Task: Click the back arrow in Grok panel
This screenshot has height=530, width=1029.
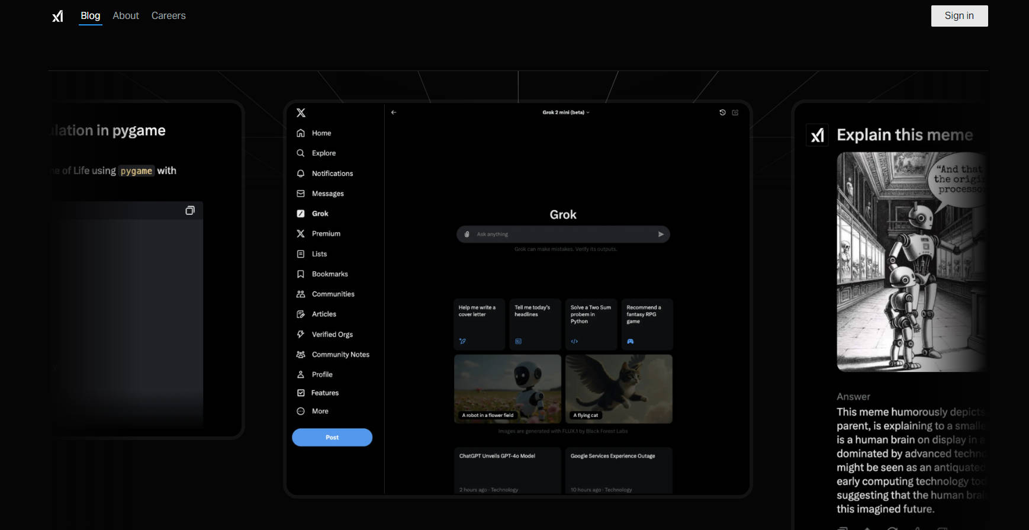Action: click(394, 113)
